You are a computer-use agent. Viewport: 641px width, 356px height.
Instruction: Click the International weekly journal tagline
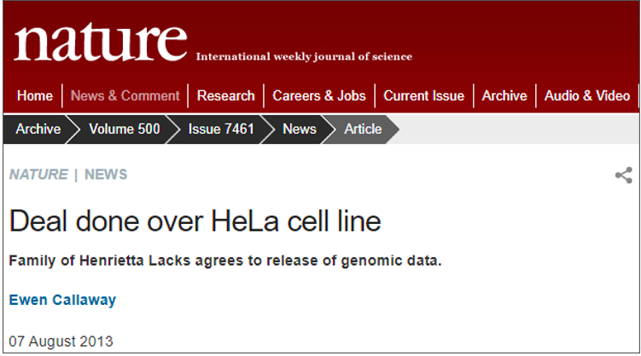(304, 57)
